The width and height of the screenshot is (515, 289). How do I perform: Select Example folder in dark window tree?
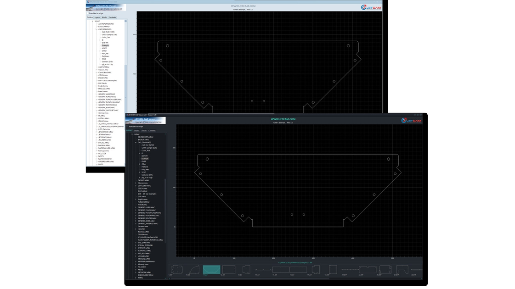coord(145,159)
